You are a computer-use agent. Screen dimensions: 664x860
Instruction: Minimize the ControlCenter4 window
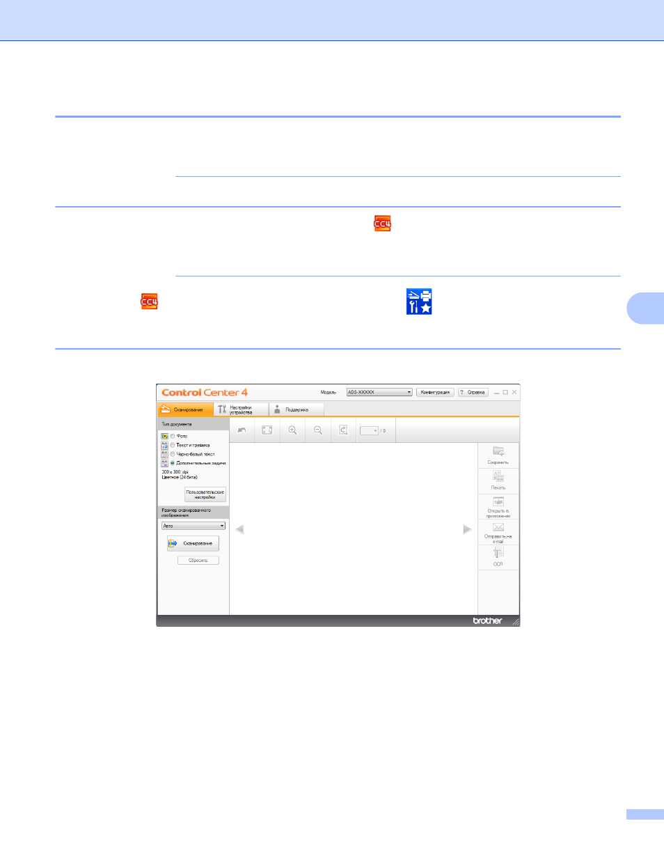(x=497, y=393)
